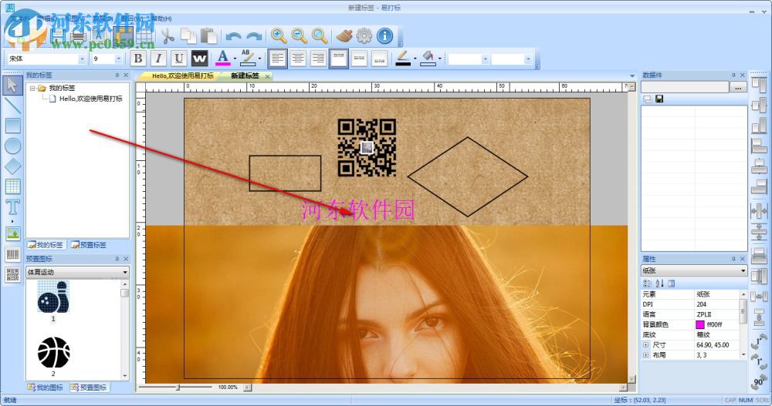772x406 pixels.
Task: Select the barcode tool
Action: tap(12, 254)
